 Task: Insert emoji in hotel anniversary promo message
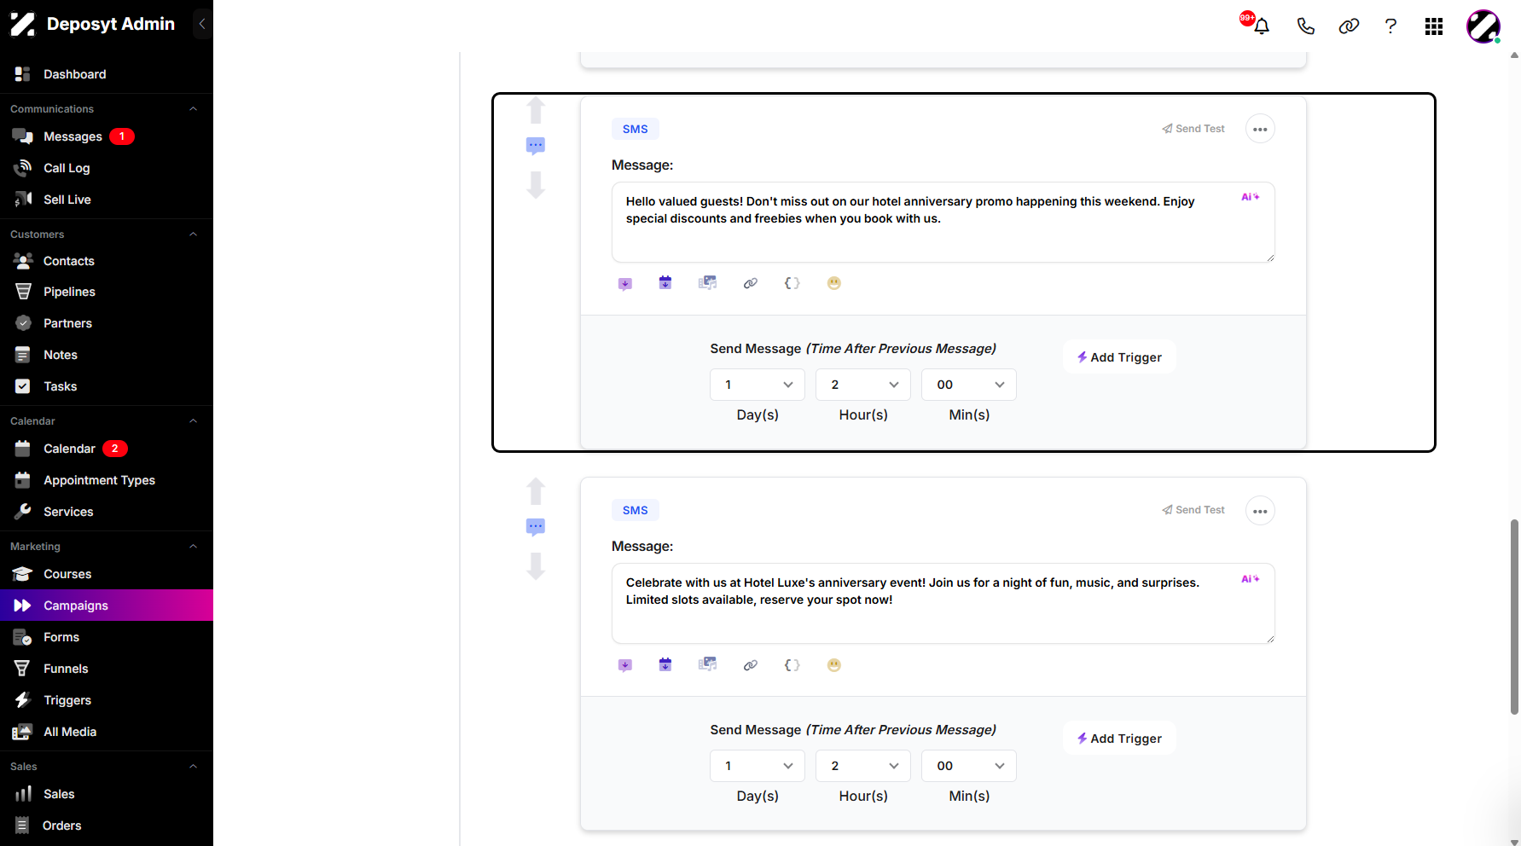click(834, 283)
